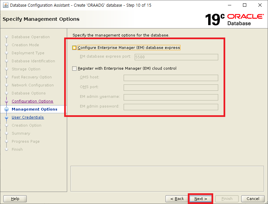Click the Creation Mode step label

pyautogui.click(x=25, y=45)
